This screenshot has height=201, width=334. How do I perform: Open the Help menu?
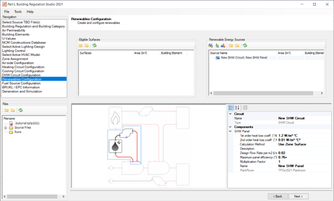coord(30,12)
